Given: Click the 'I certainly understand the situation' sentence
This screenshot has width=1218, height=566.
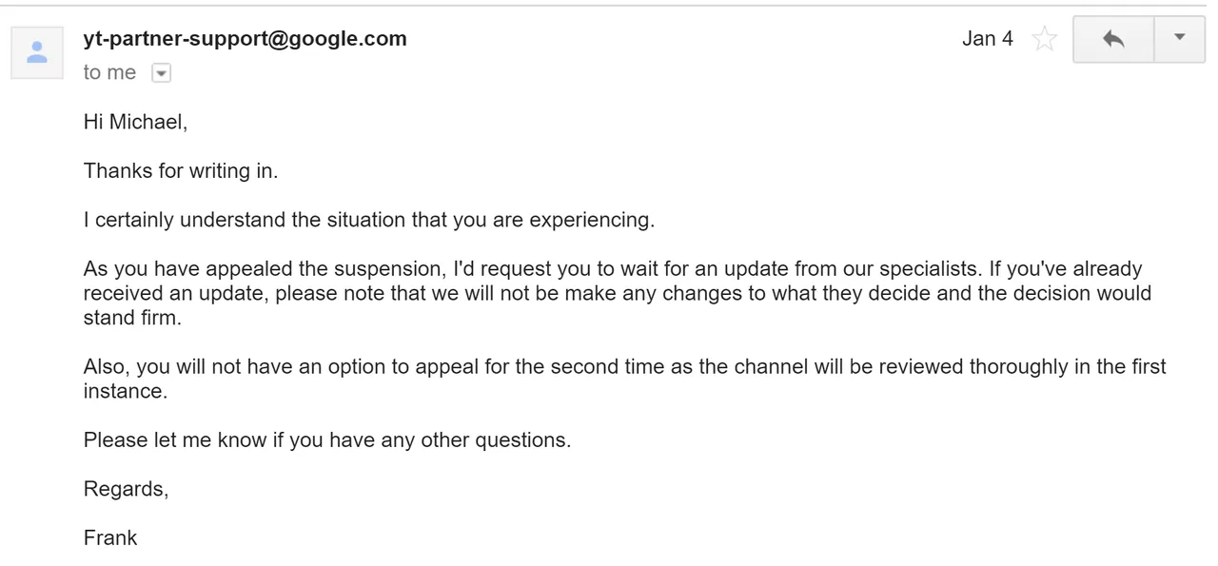Looking at the screenshot, I should coord(369,220).
